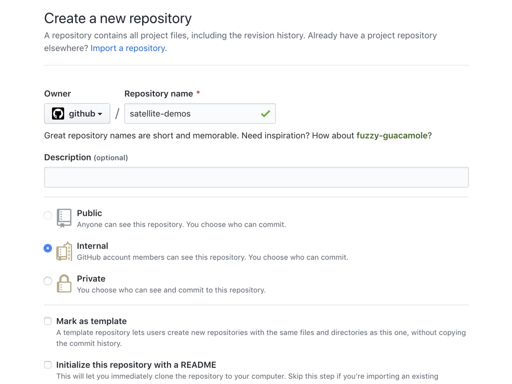
Task: Focus the Repository name field with satellite-demos
Action: pyautogui.click(x=192, y=113)
